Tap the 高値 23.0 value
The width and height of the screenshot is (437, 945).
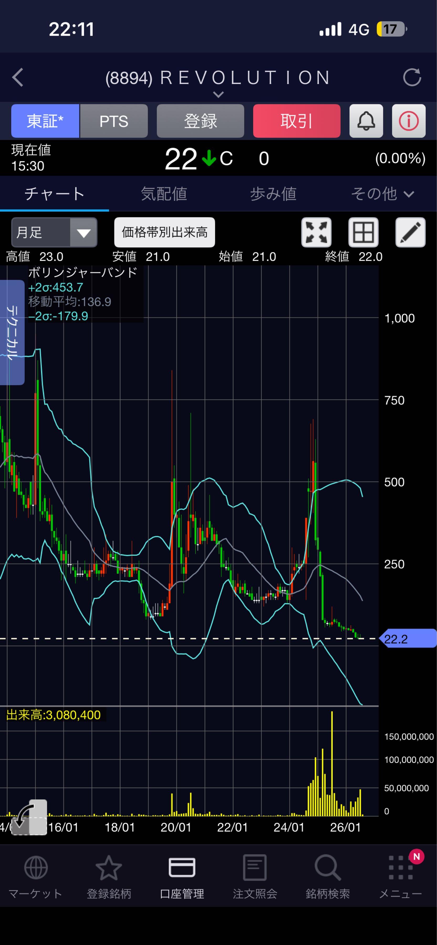[x=34, y=256]
